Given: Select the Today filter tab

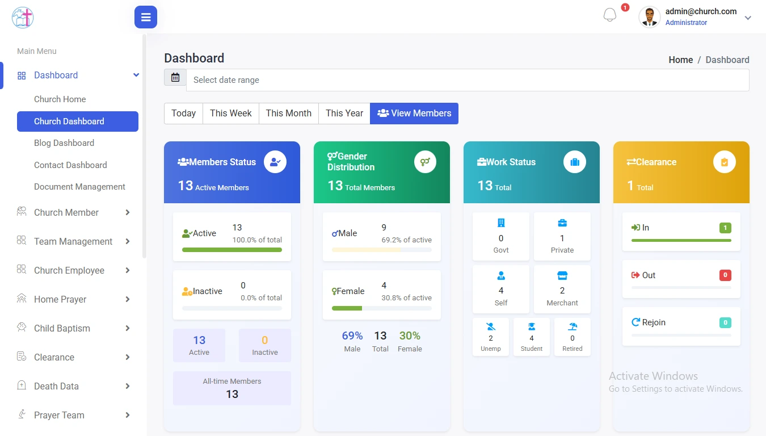Looking at the screenshot, I should (183, 113).
